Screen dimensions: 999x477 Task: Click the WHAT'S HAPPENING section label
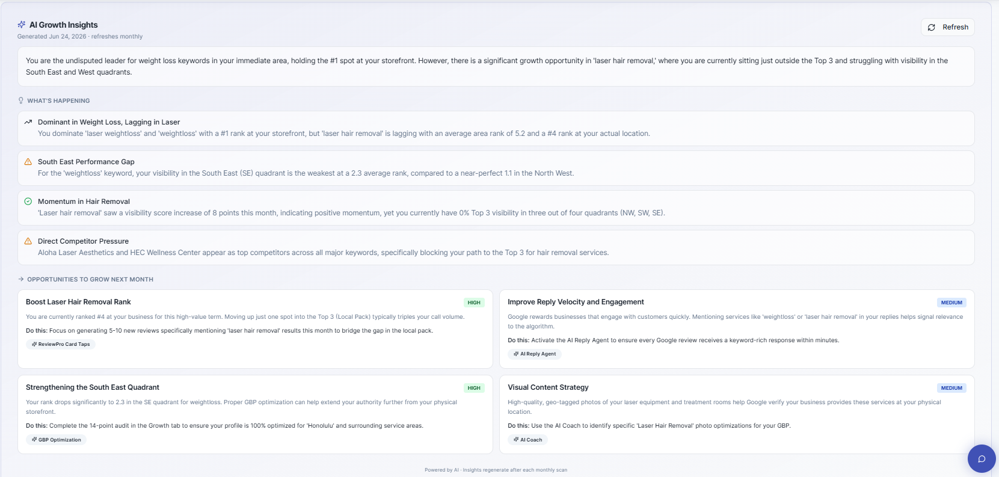[x=58, y=100]
